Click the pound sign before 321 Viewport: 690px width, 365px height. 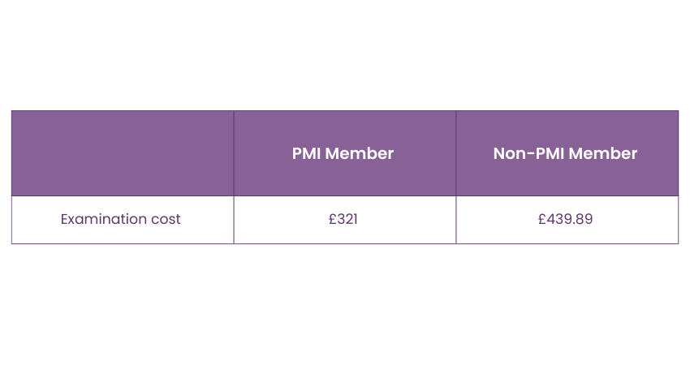(334, 219)
